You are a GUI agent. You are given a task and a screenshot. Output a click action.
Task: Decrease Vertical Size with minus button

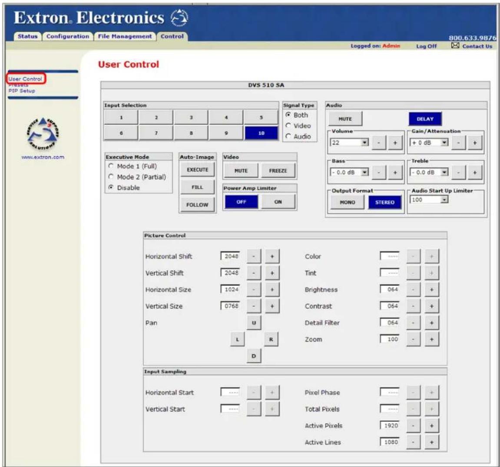click(254, 306)
